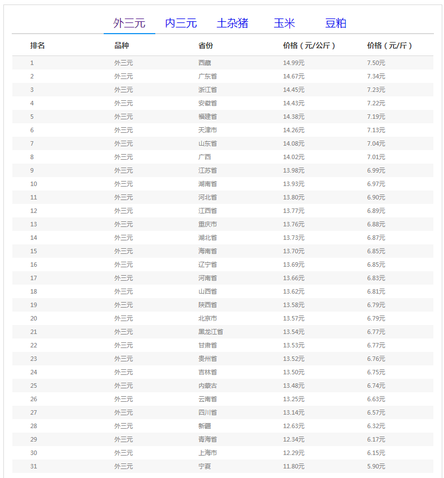This screenshot has width=444, height=478.
Task: Select the 6.83元 price cell
Action: tap(376, 278)
